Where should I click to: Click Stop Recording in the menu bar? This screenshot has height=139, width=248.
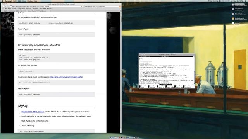click(214, 1)
